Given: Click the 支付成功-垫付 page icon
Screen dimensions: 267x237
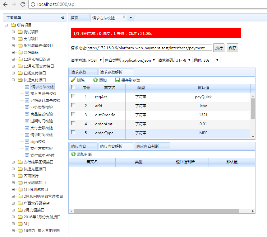Looking at the screenshot, I should pyautogui.click(x=27, y=155).
